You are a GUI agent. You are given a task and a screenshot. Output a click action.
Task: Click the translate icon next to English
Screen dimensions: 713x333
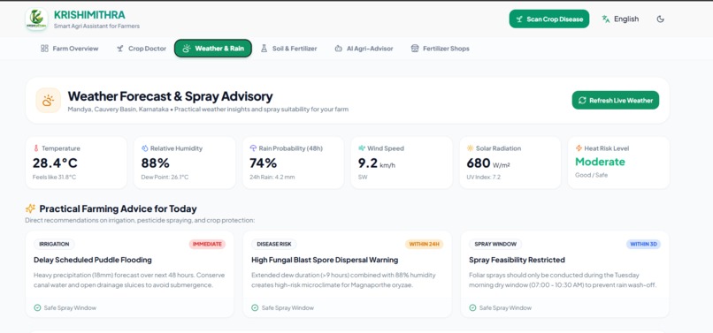(x=606, y=19)
